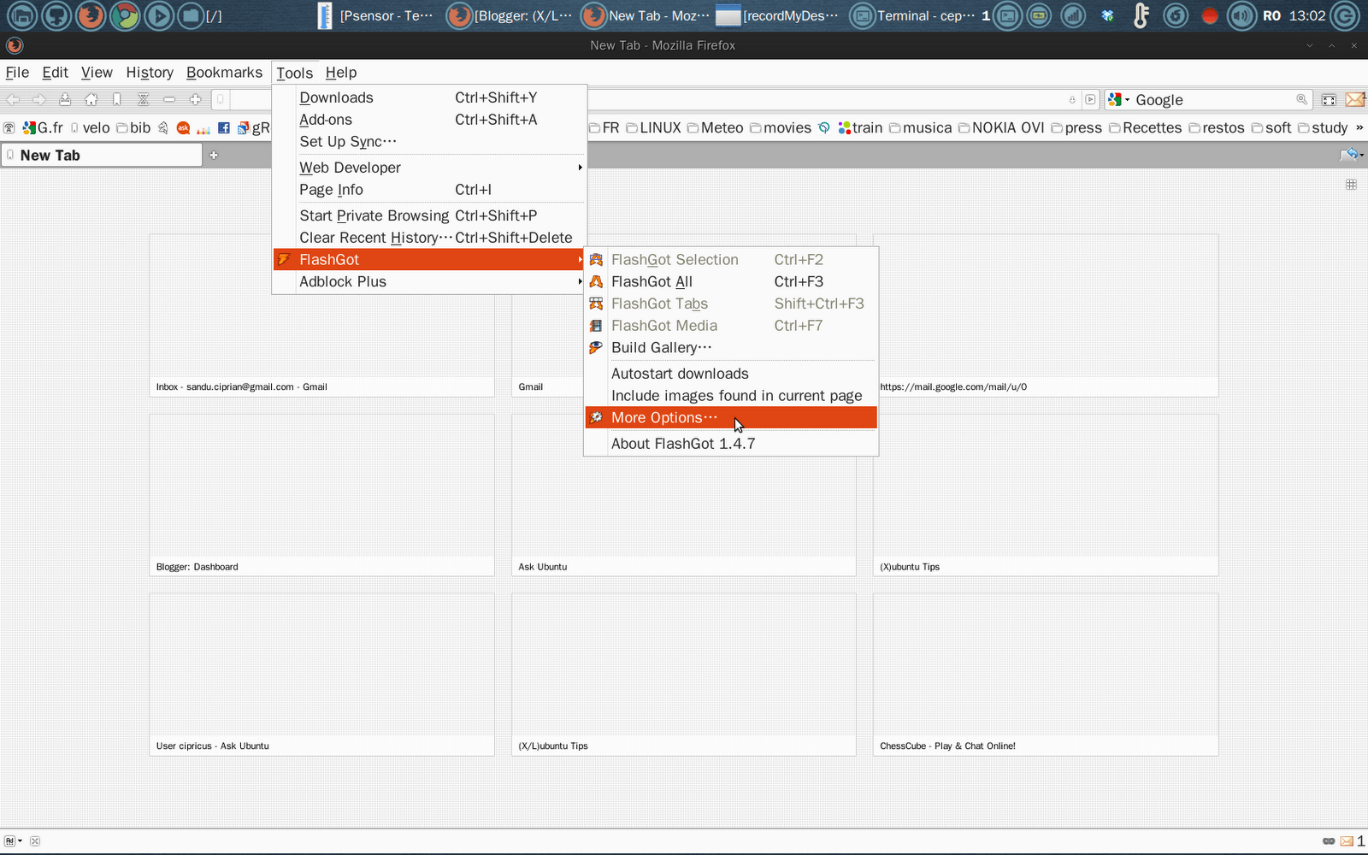Open the Recettes bookmarks folder

tap(1146, 128)
